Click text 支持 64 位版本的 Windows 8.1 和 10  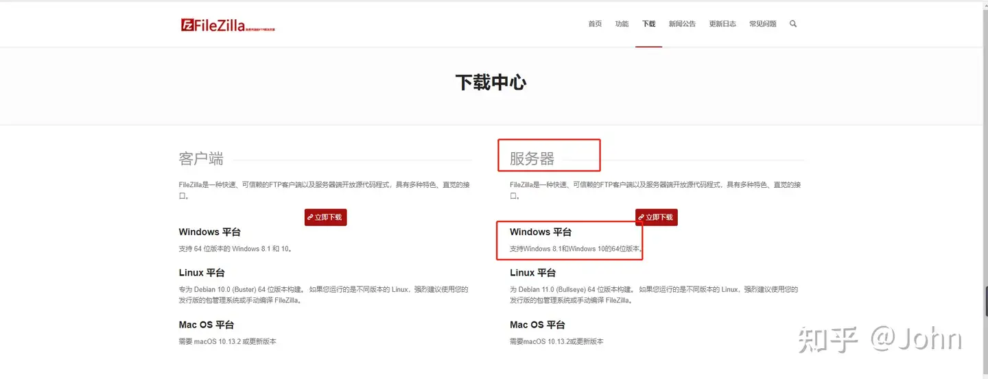[236, 249]
